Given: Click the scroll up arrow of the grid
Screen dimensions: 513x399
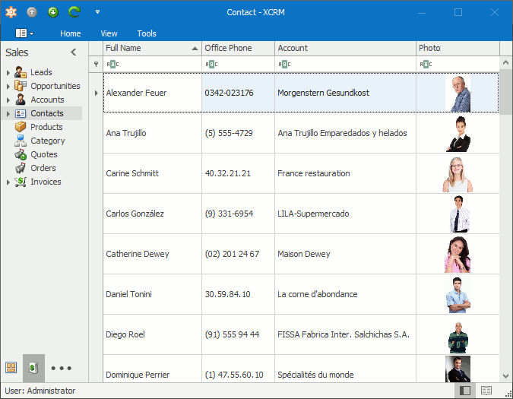Looking at the screenshot, I should point(506,62).
